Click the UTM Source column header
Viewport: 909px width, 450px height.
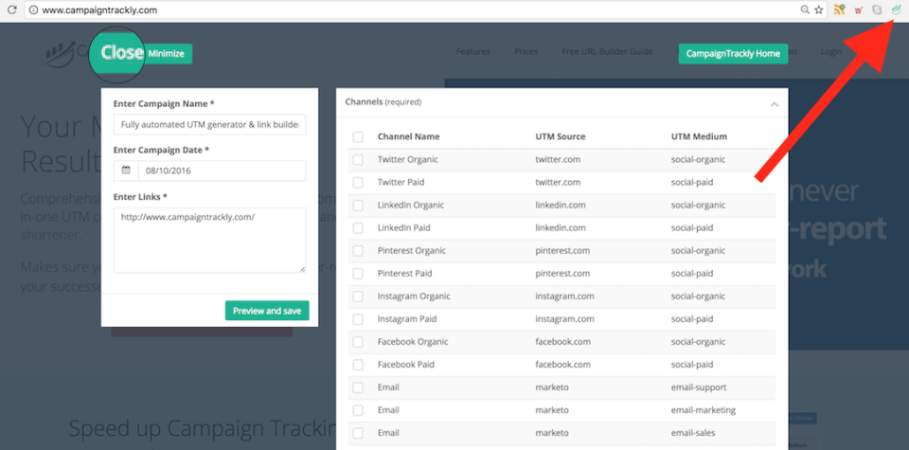[561, 136]
